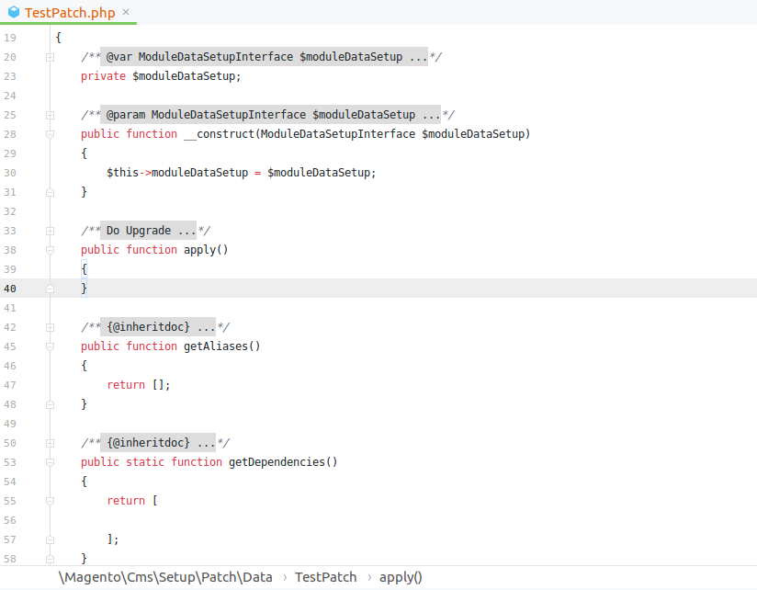
Task: Collapse the getAliases() function at line 45
Action: 50,346
